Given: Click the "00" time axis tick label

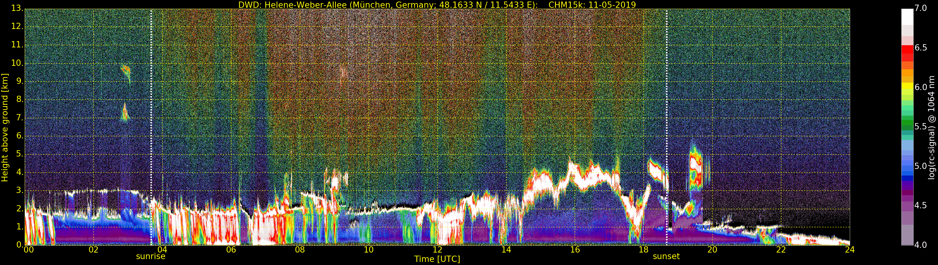Looking at the screenshot, I should [28, 250].
